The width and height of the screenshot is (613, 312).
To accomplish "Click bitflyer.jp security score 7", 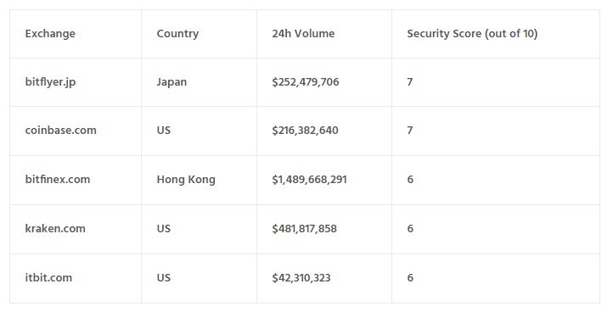I will coord(410,82).
